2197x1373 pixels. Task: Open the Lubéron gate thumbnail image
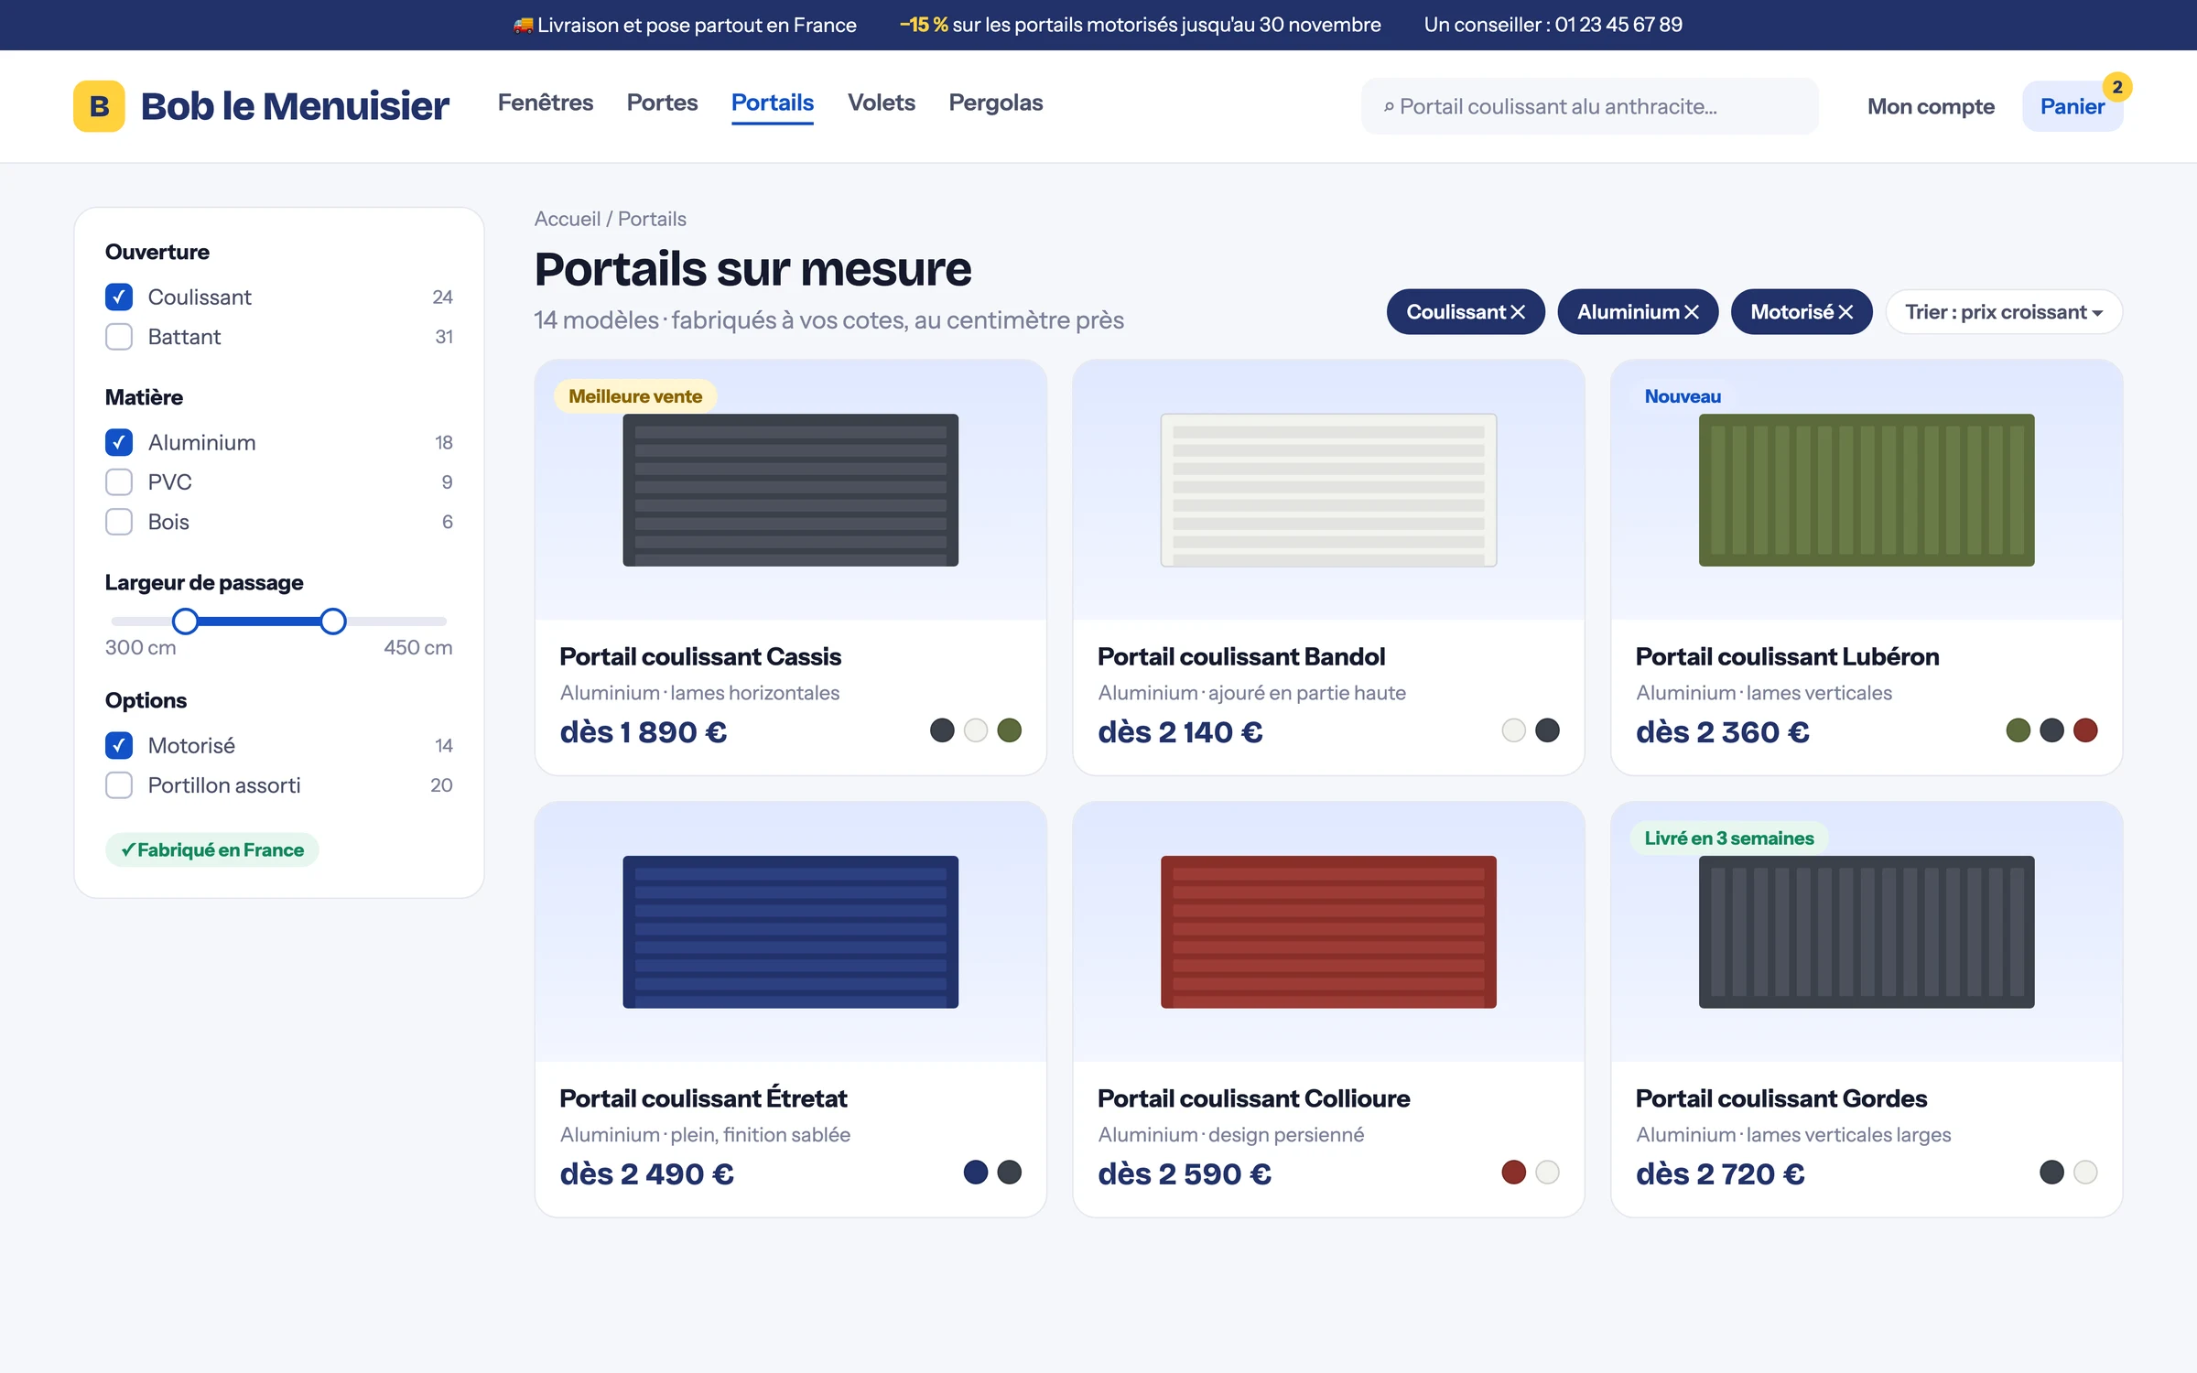1867,490
